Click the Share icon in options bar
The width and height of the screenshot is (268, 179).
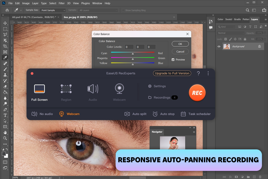point(264,10)
